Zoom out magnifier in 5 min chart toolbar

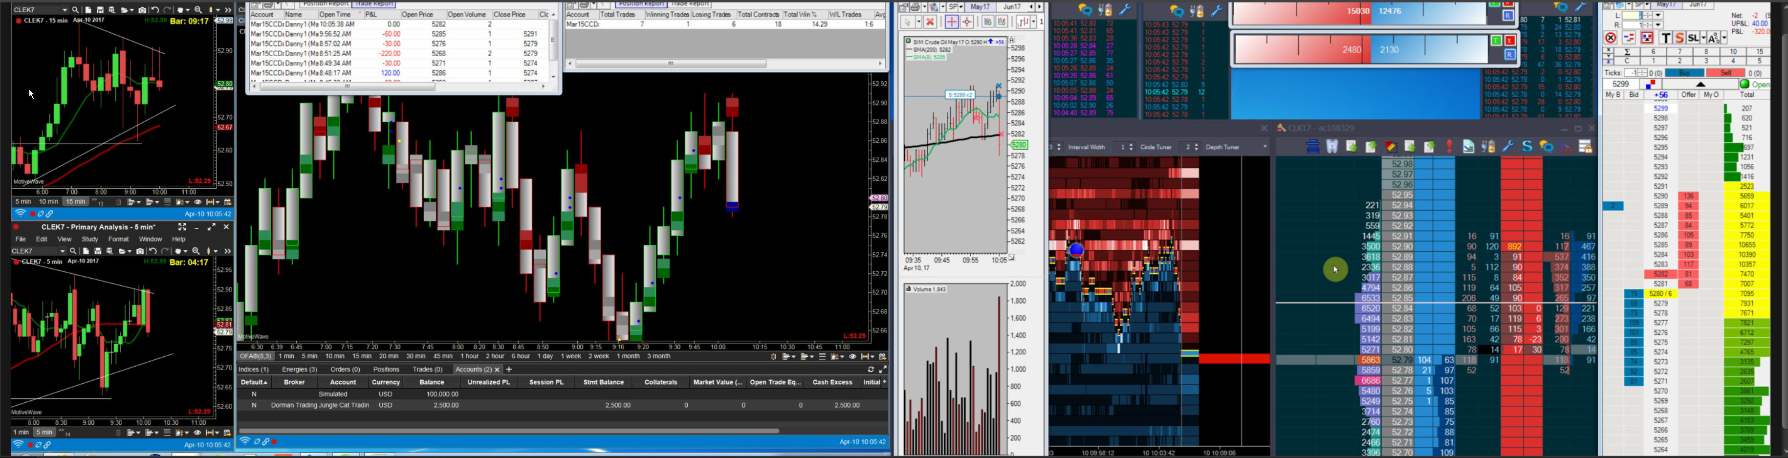(x=196, y=251)
